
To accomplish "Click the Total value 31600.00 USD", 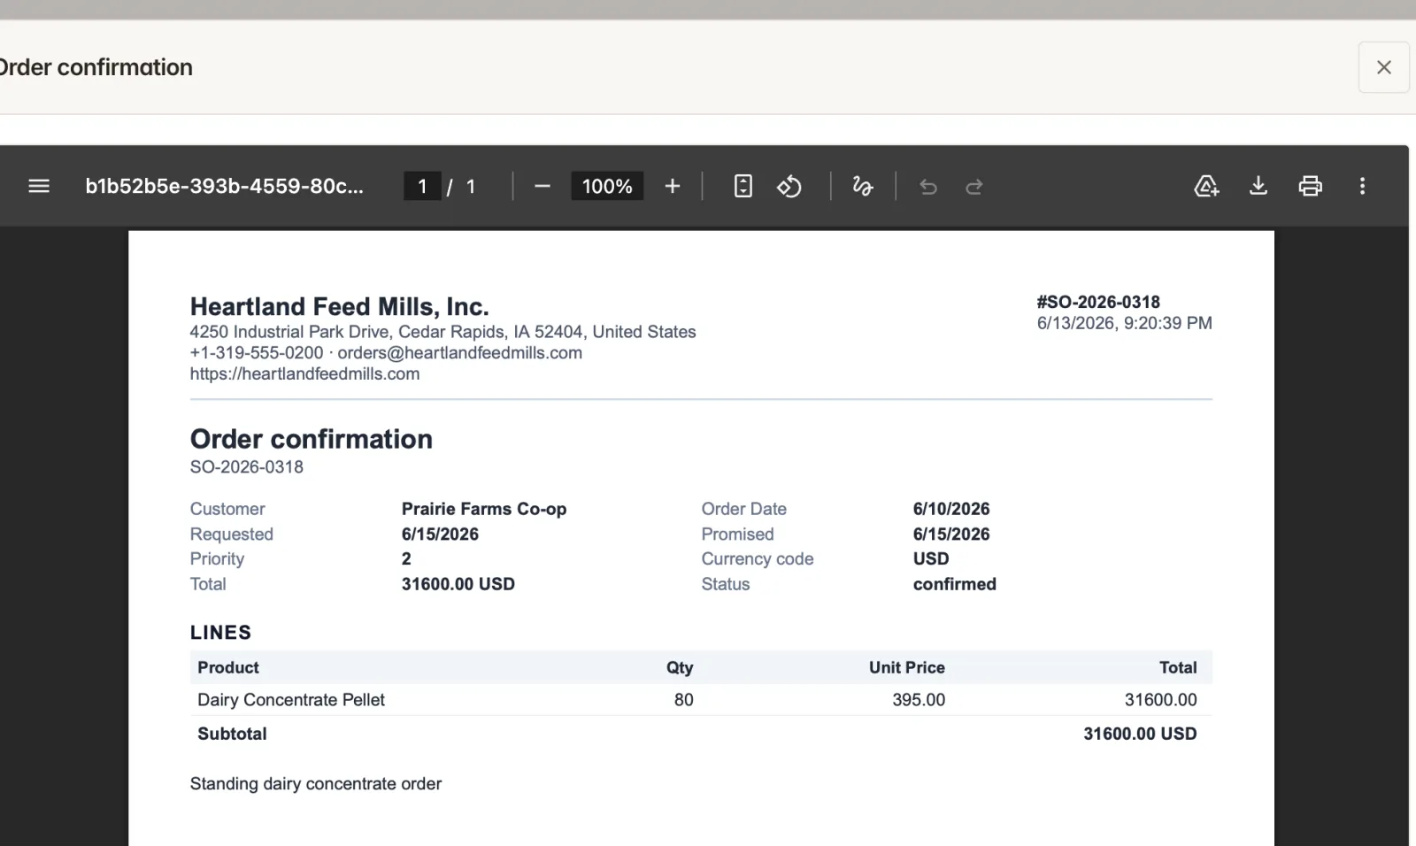I will tap(458, 584).
